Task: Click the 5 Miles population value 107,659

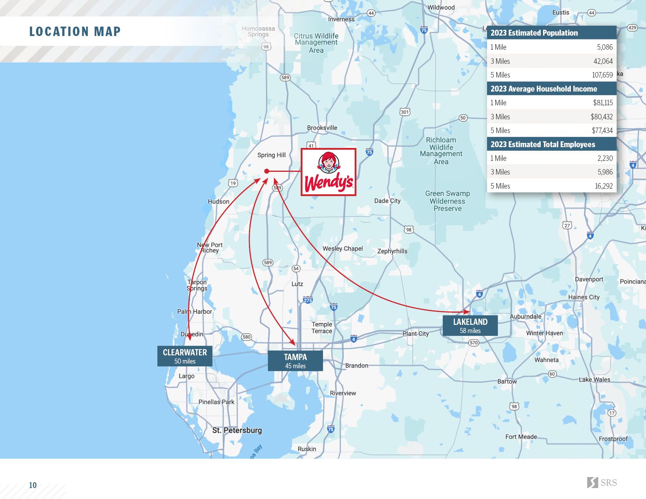Action: tap(602, 75)
